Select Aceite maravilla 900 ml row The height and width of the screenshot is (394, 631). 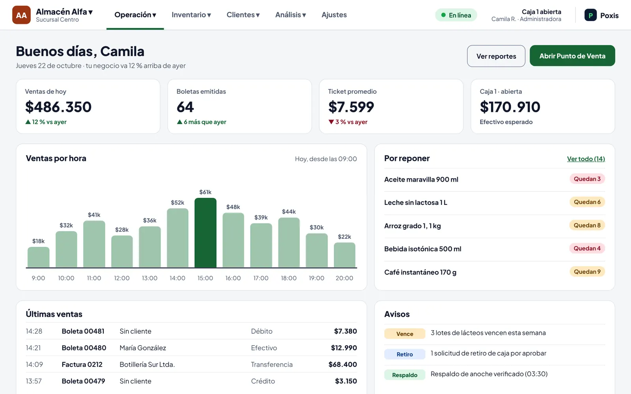coord(495,180)
